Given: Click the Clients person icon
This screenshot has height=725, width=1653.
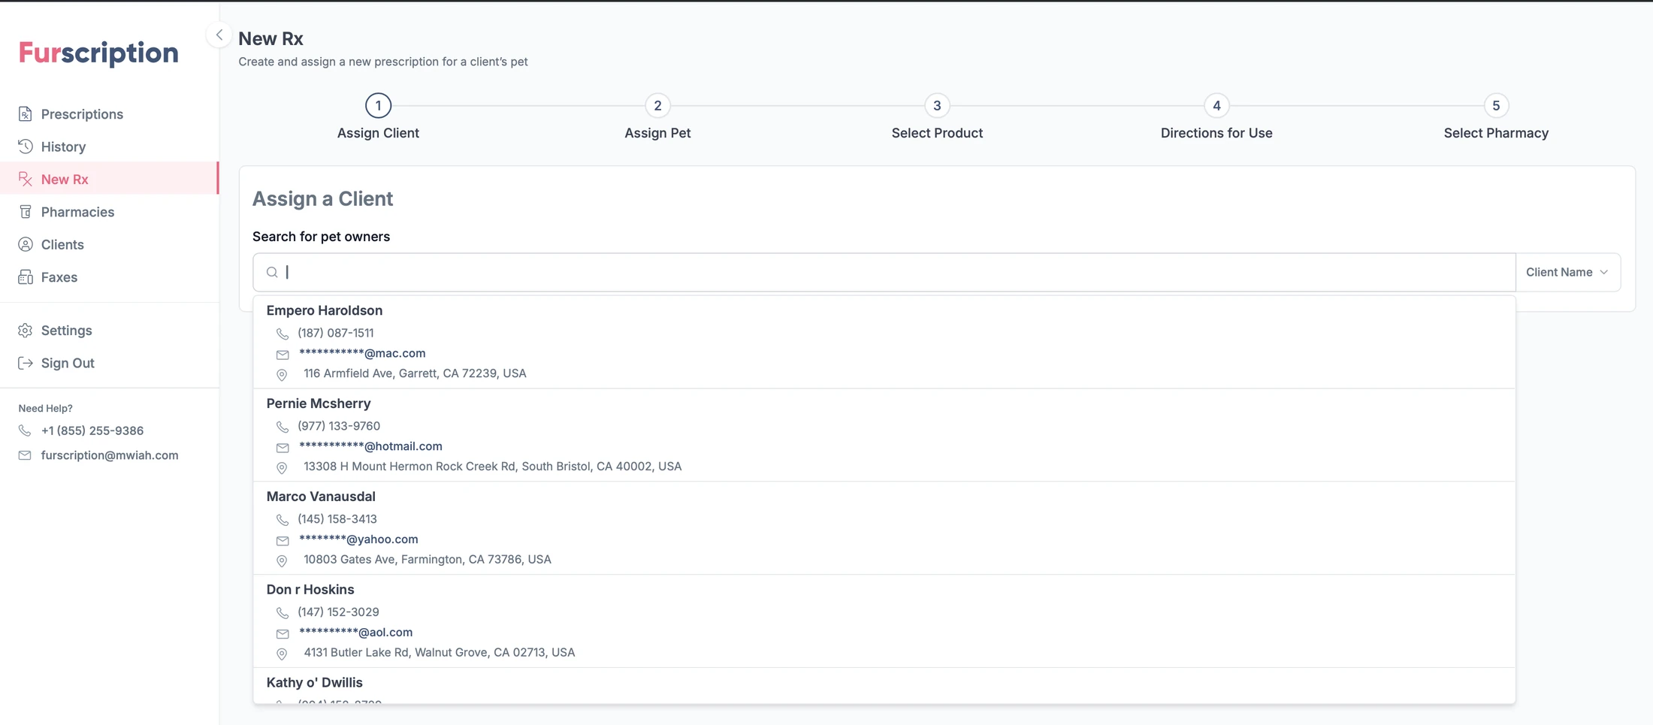Looking at the screenshot, I should click(x=26, y=244).
